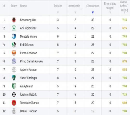Viewport: 130px width, 115px height.
Task: Sort by Interceptions column arrow
Action: pos(75,13)
